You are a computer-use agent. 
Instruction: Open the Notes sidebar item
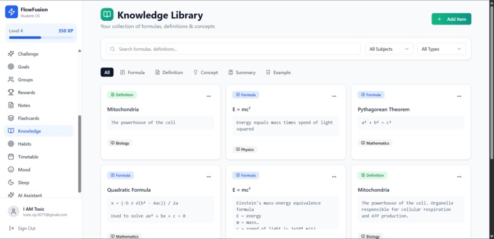[x=39, y=105]
